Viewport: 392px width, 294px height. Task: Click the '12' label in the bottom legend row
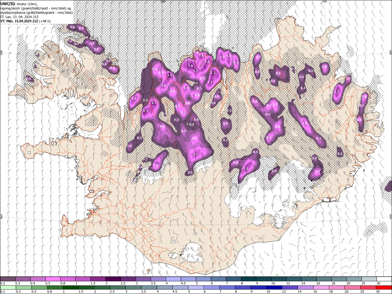coord(284,292)
